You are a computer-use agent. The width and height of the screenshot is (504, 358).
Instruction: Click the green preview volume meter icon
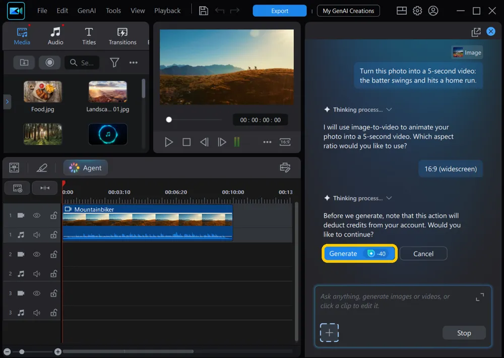point(237,142)
